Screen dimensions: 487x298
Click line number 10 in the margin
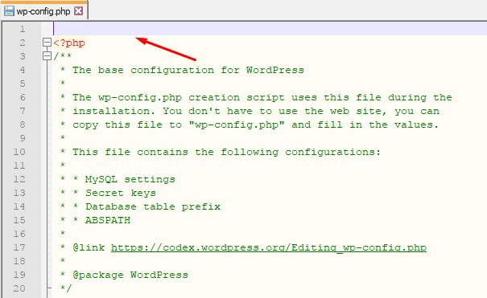19,152
